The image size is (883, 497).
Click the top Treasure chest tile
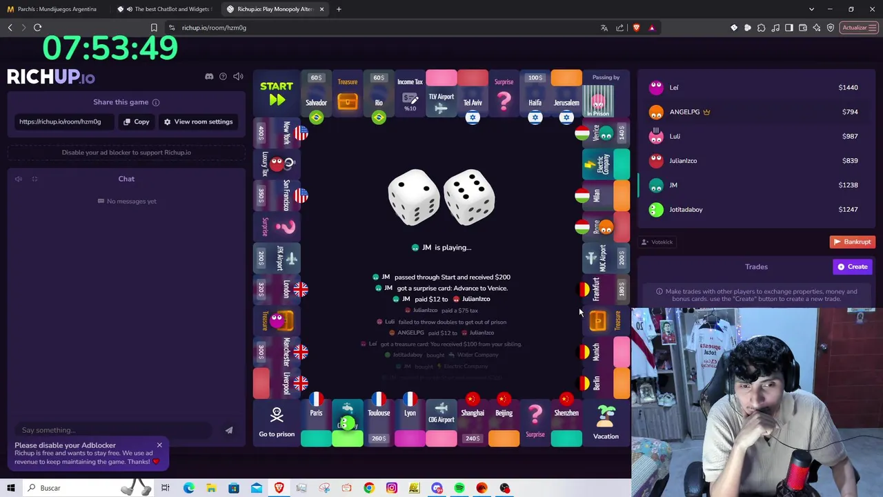[x=348, y=95]
